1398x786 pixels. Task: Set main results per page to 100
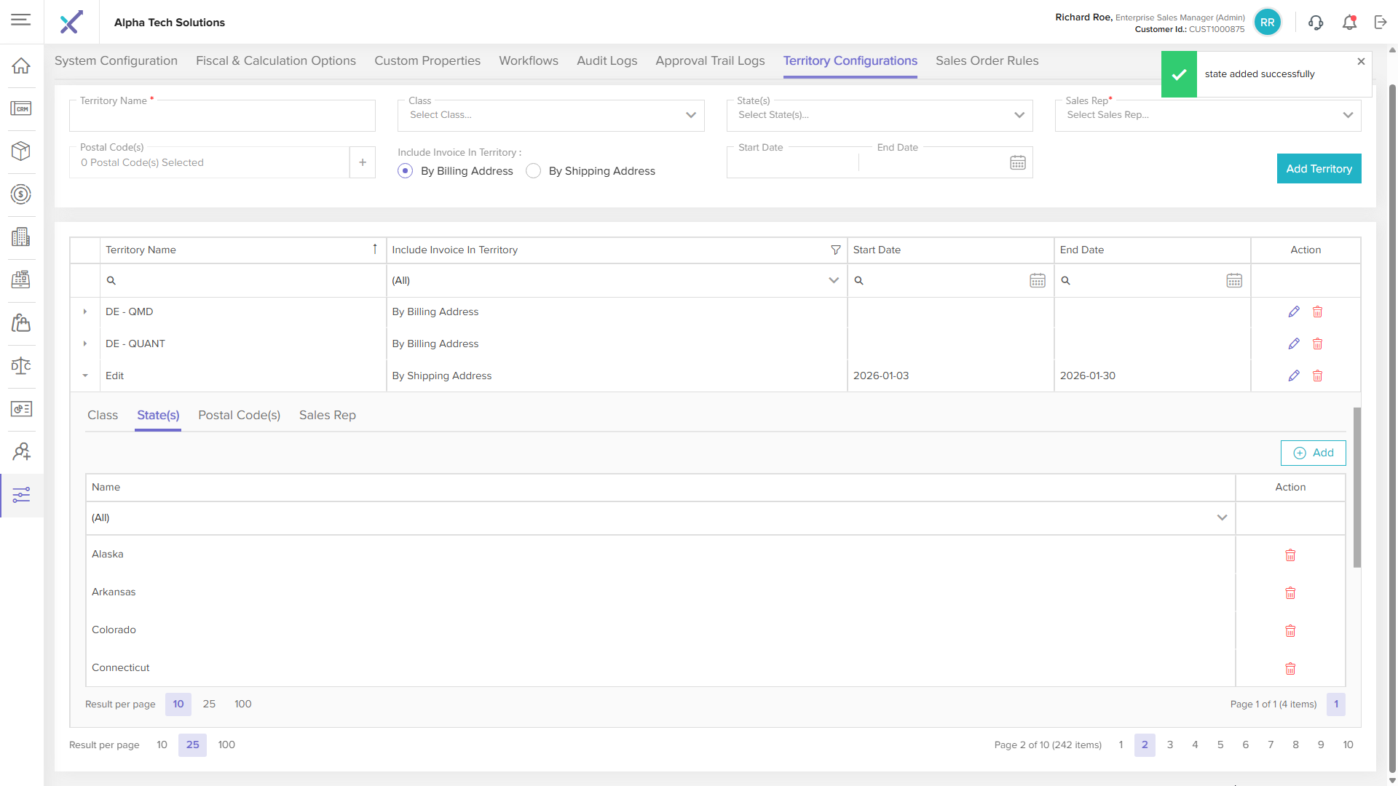tap(226, 745)
